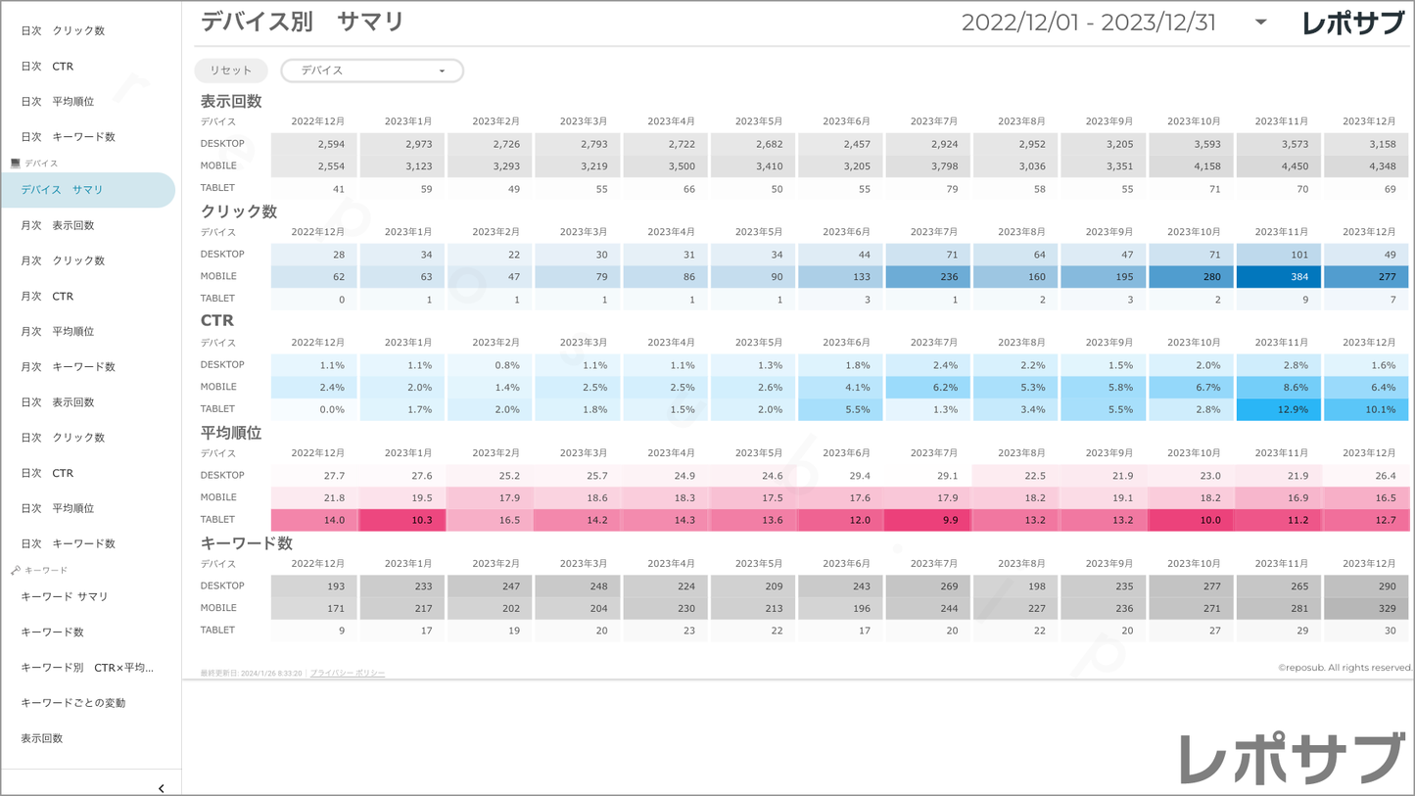Select the キーワード別 CTR×平均 page
Screen dimensions: 1415x796
[87, 668]
